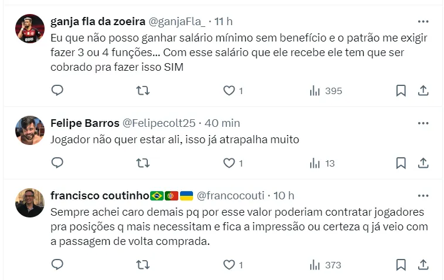444x280 pixels.
Task: Open more options on ganja fla tweet
Action: (423, 21)
